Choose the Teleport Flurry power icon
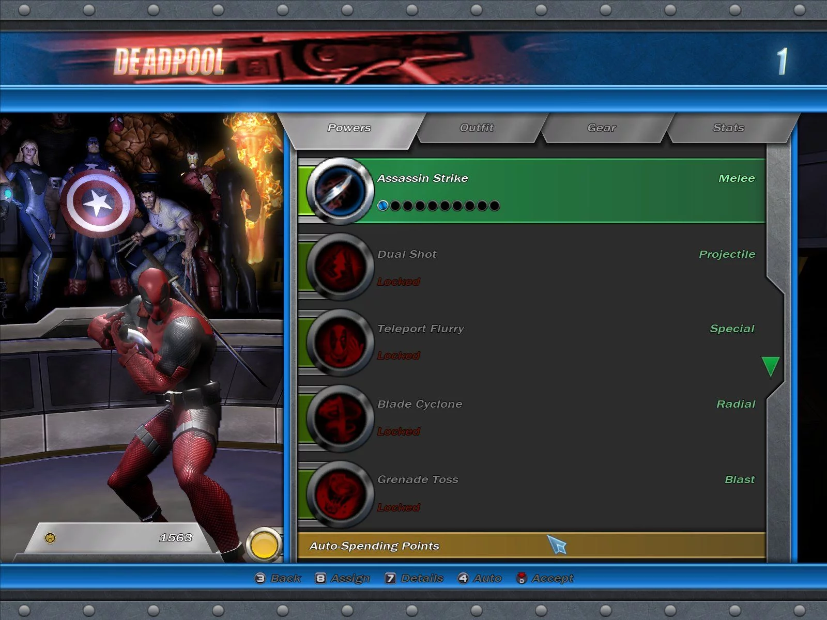 click(x=340, y=342)
